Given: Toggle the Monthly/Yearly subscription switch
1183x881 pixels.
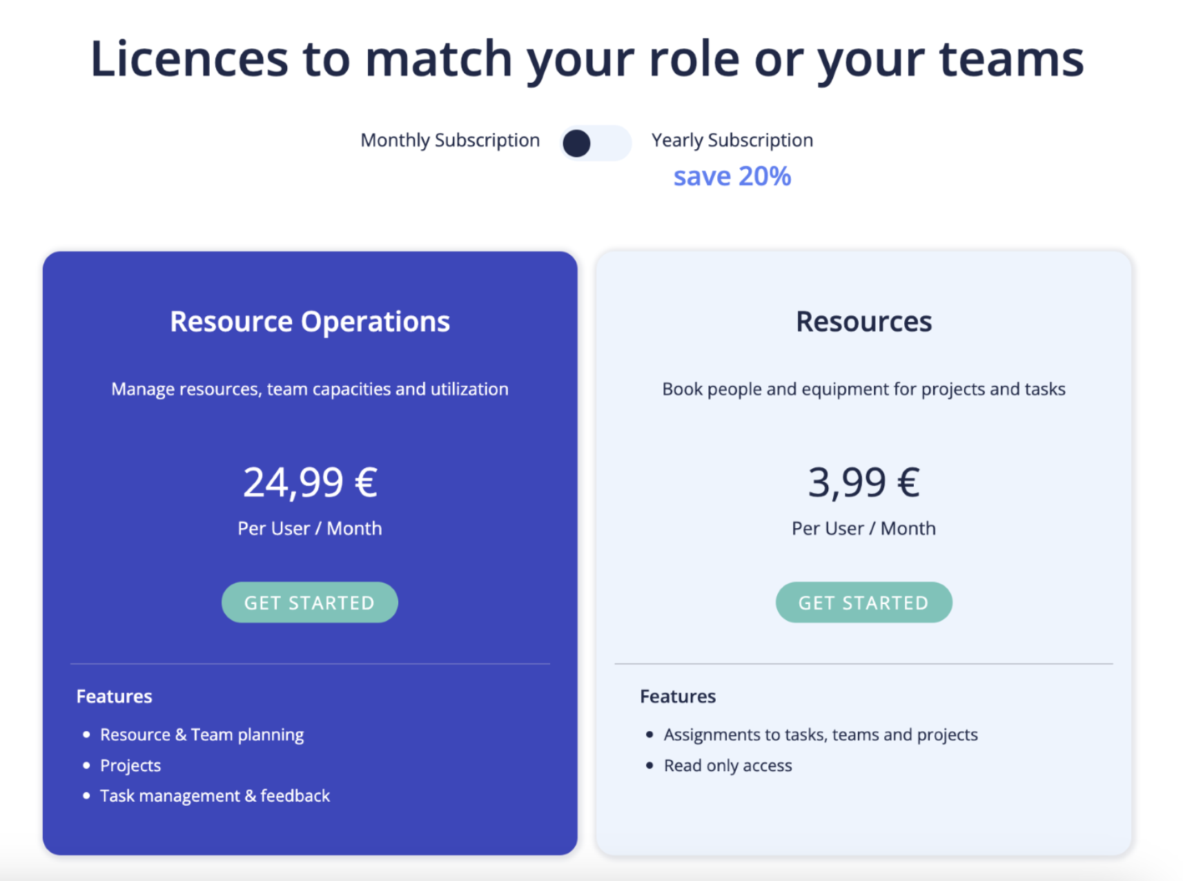Looking at the screenshot, I should [595, 143].
